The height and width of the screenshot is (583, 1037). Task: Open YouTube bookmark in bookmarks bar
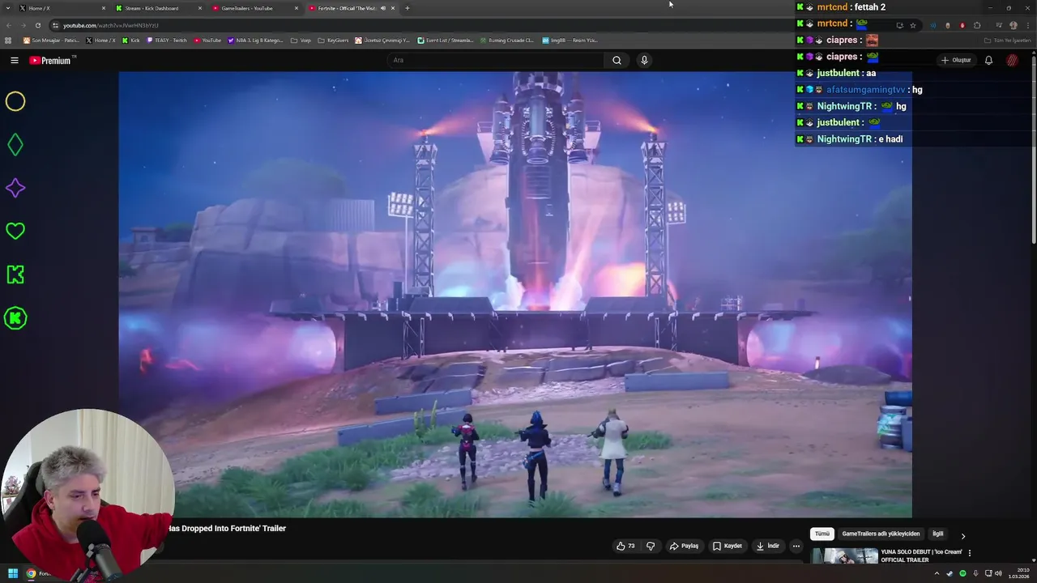click(x=207, y=40)
